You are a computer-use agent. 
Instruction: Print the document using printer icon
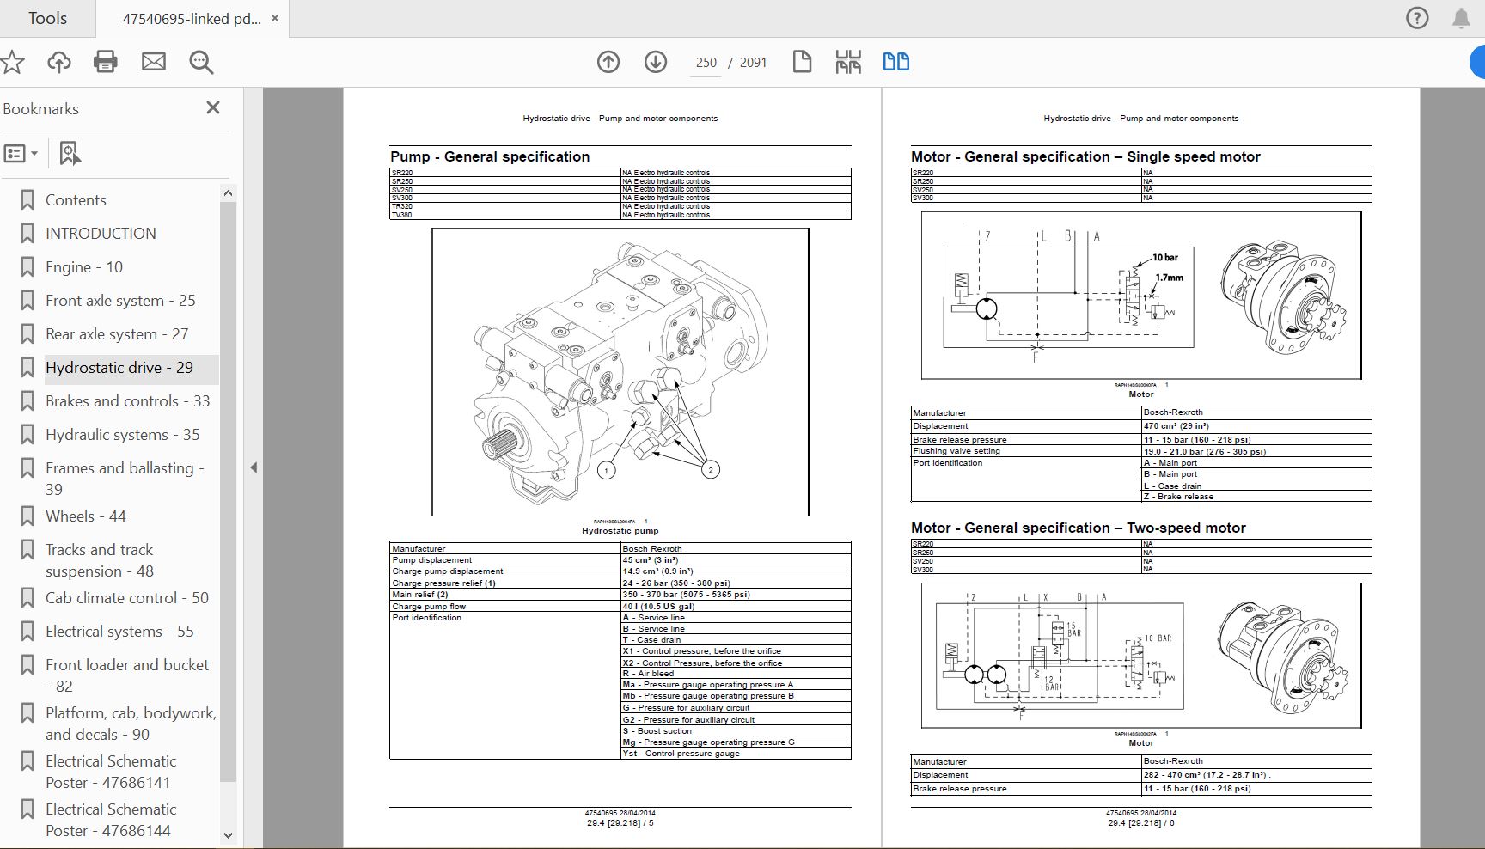click(x=106, y=62)
